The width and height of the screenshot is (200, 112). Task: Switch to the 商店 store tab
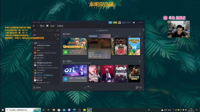pos(42,26)
